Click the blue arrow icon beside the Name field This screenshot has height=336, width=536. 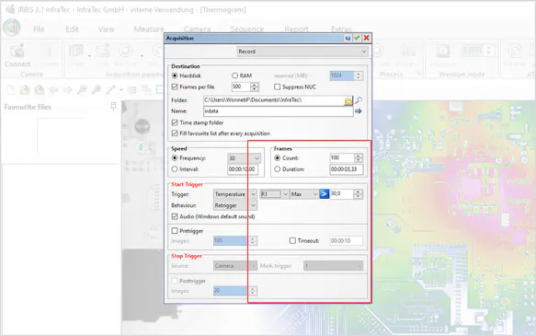(x=359, y=111)
